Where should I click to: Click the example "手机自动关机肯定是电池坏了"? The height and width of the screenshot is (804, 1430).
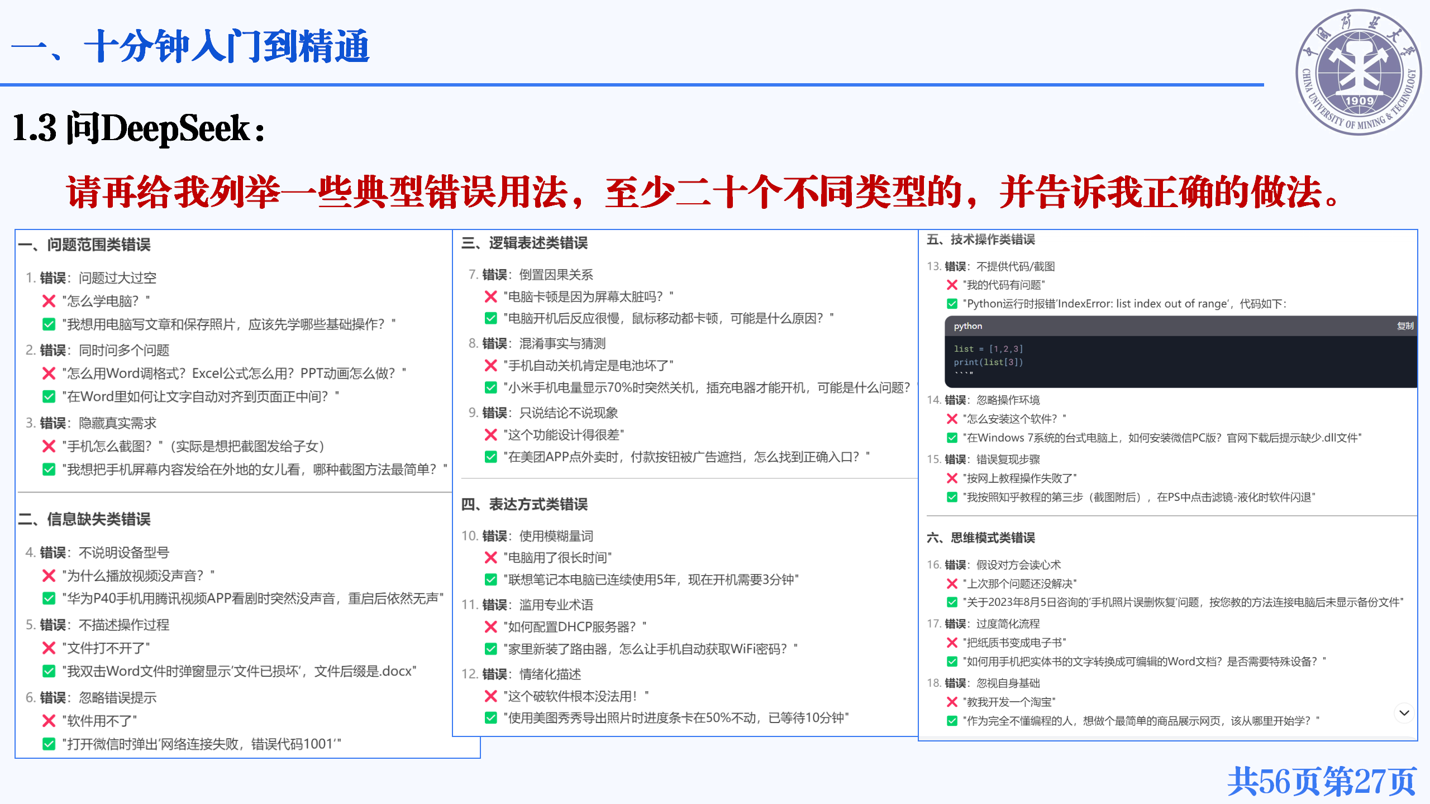[589, 366]
